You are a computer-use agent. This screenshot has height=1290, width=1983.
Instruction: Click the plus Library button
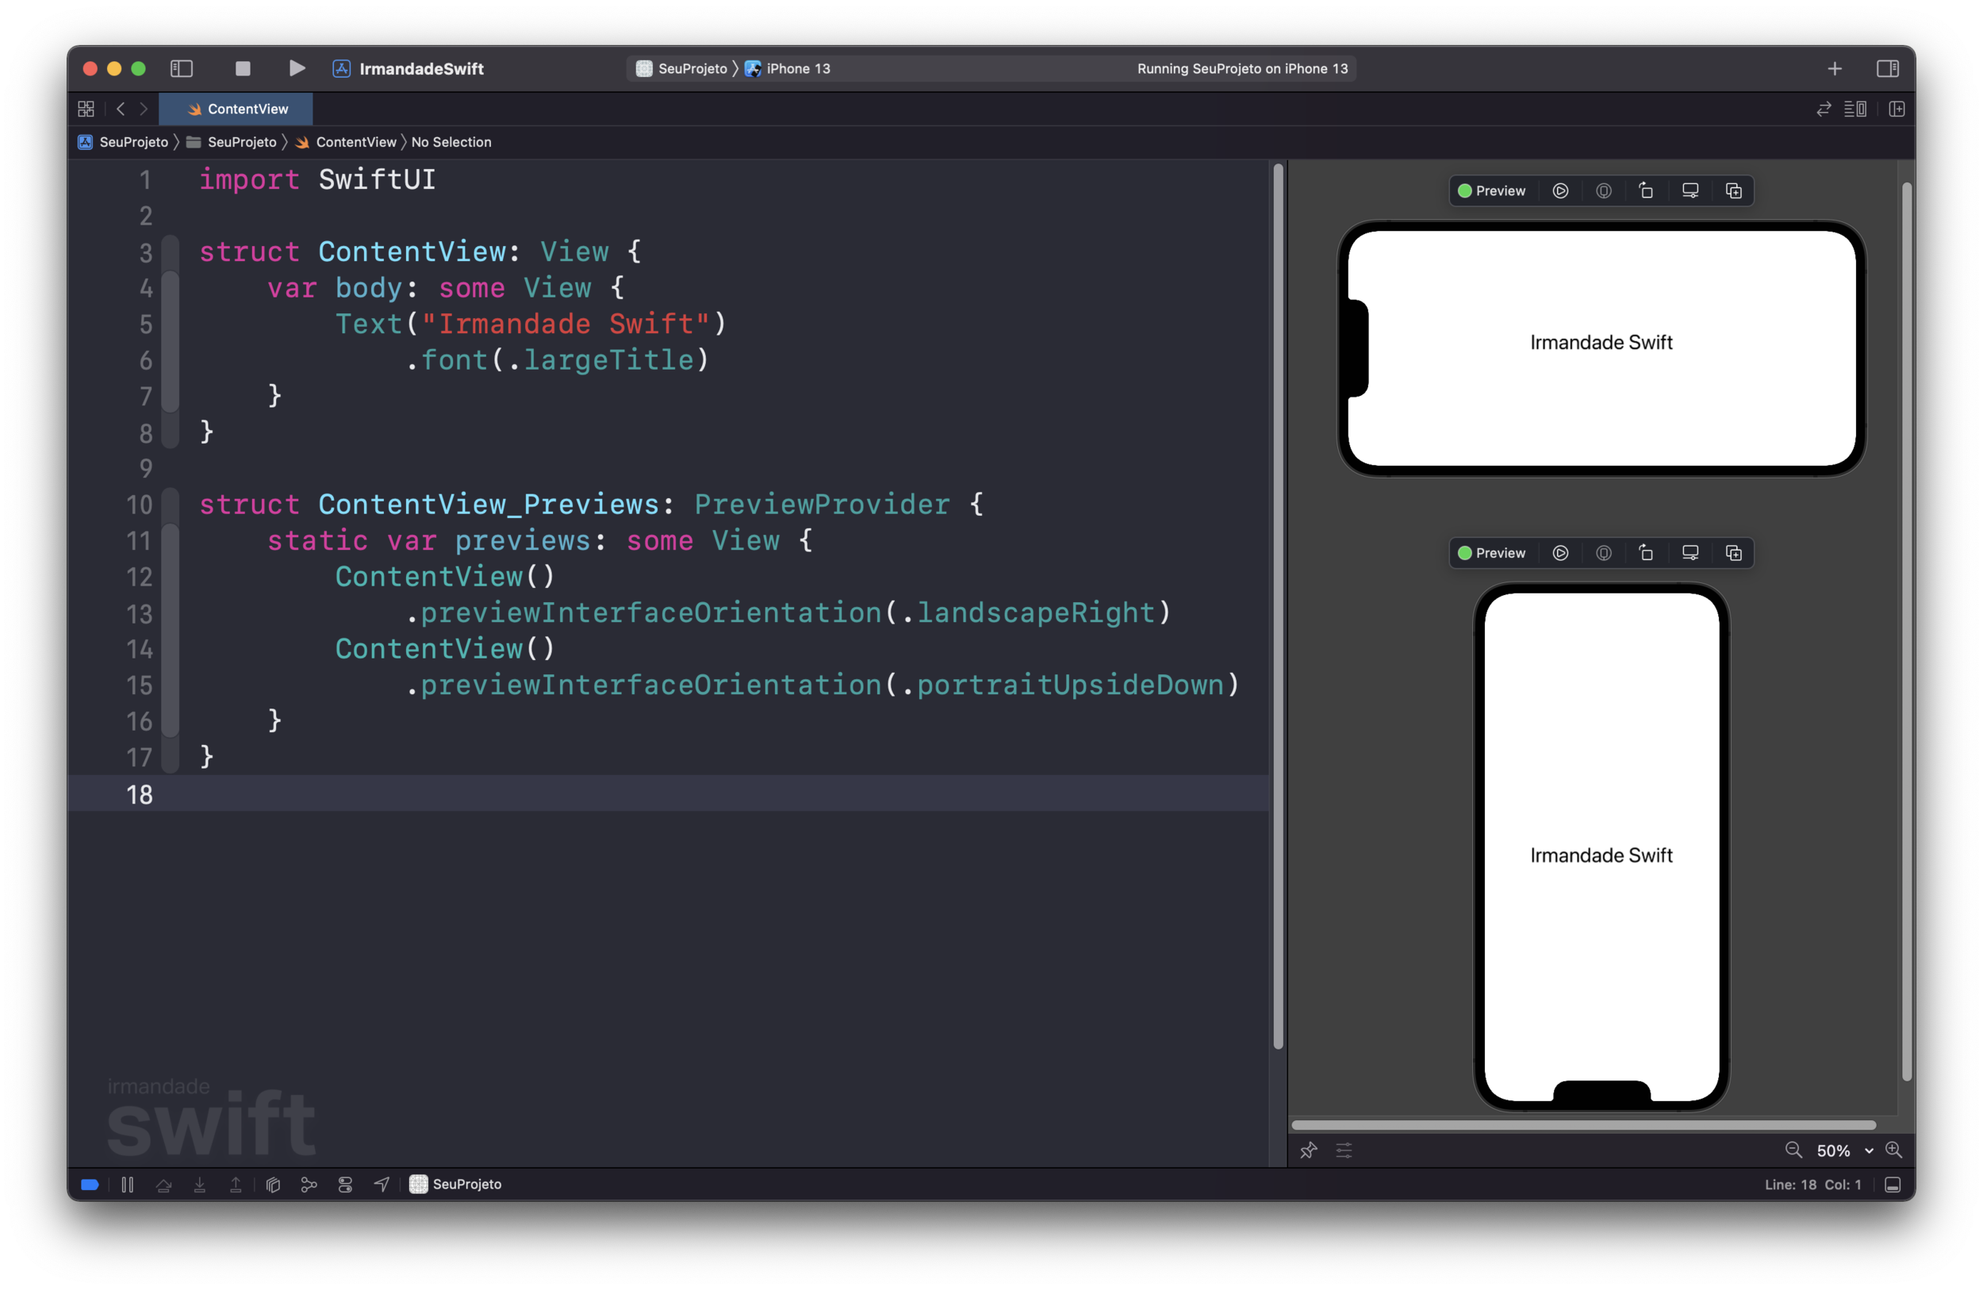click(1835, 68)
